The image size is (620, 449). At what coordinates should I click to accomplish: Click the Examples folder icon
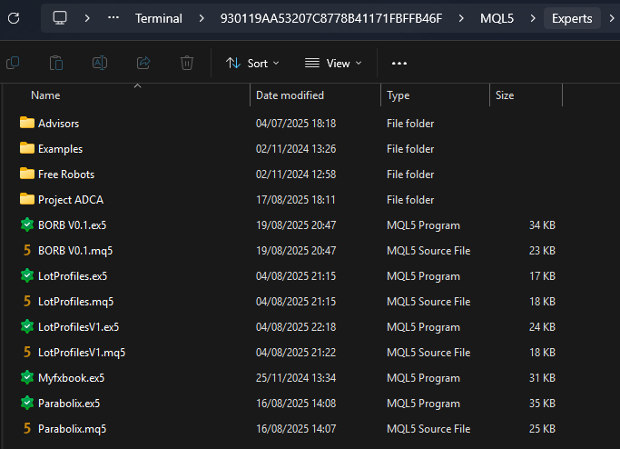coord(27,148)
